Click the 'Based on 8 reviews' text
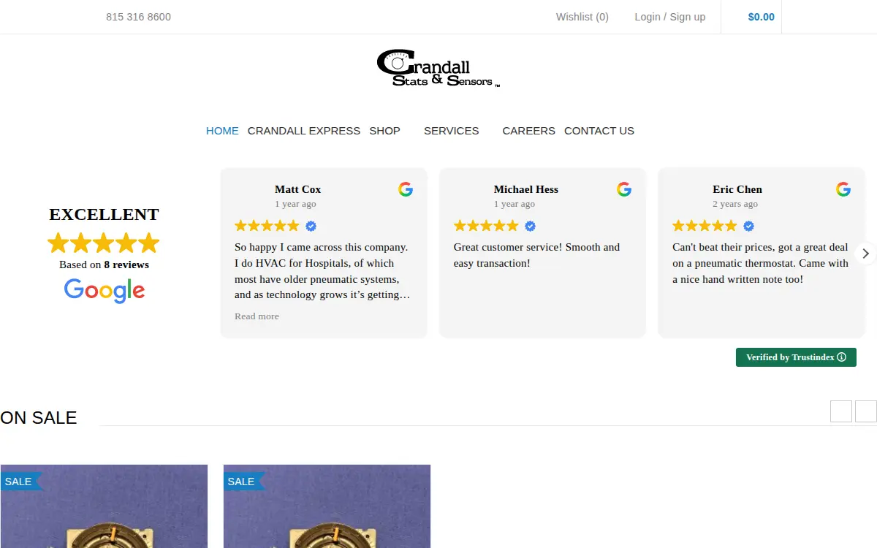This screenshot has width=877, height=548. tap(104, 265)
